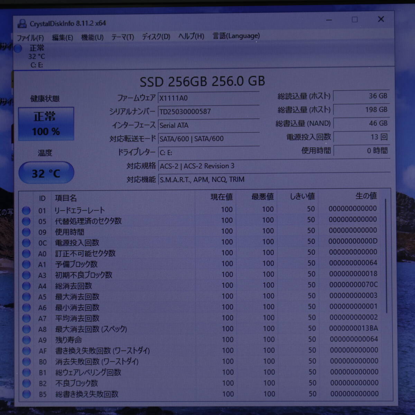
Task: Click the firmware field X1111A0
Action: [x=209, y=98]
